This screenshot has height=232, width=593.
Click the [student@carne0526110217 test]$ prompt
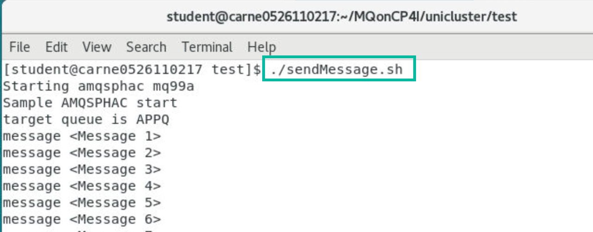[x=132, y=70]
